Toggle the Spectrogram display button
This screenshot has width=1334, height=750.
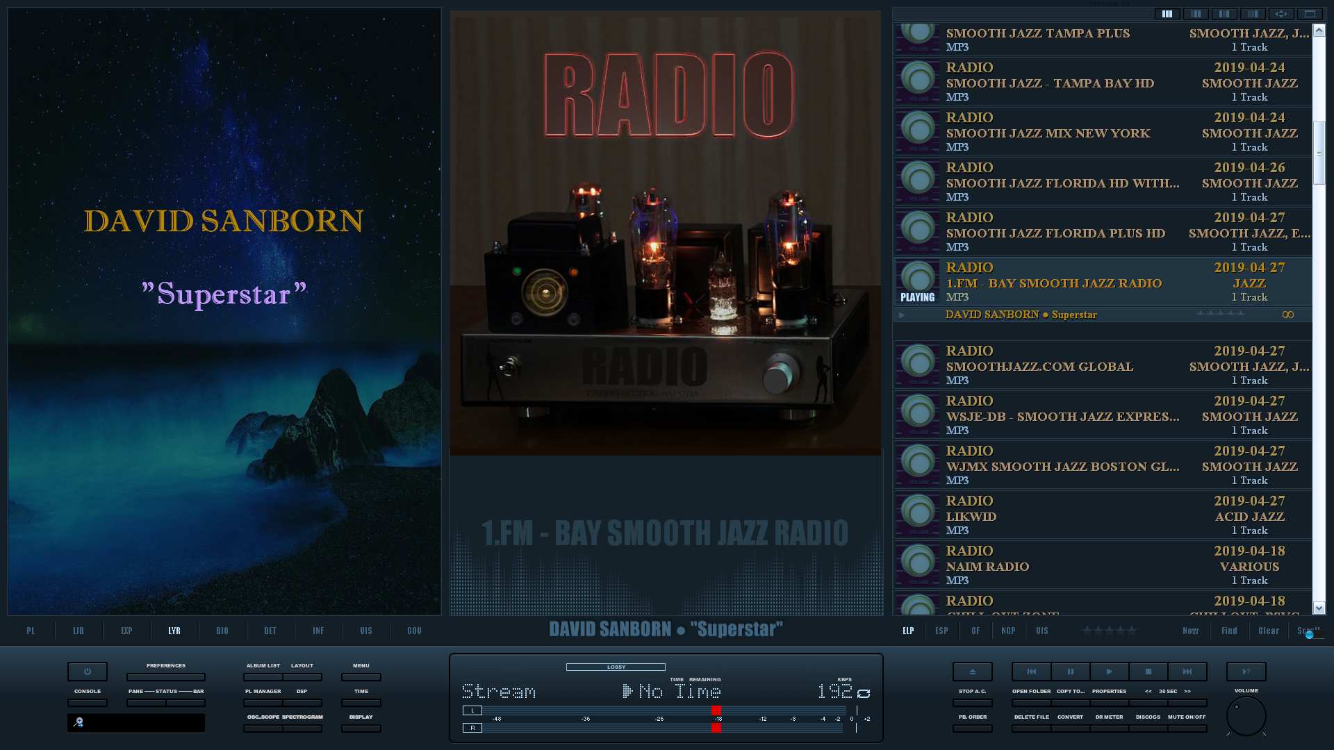[x=302, y=728]
